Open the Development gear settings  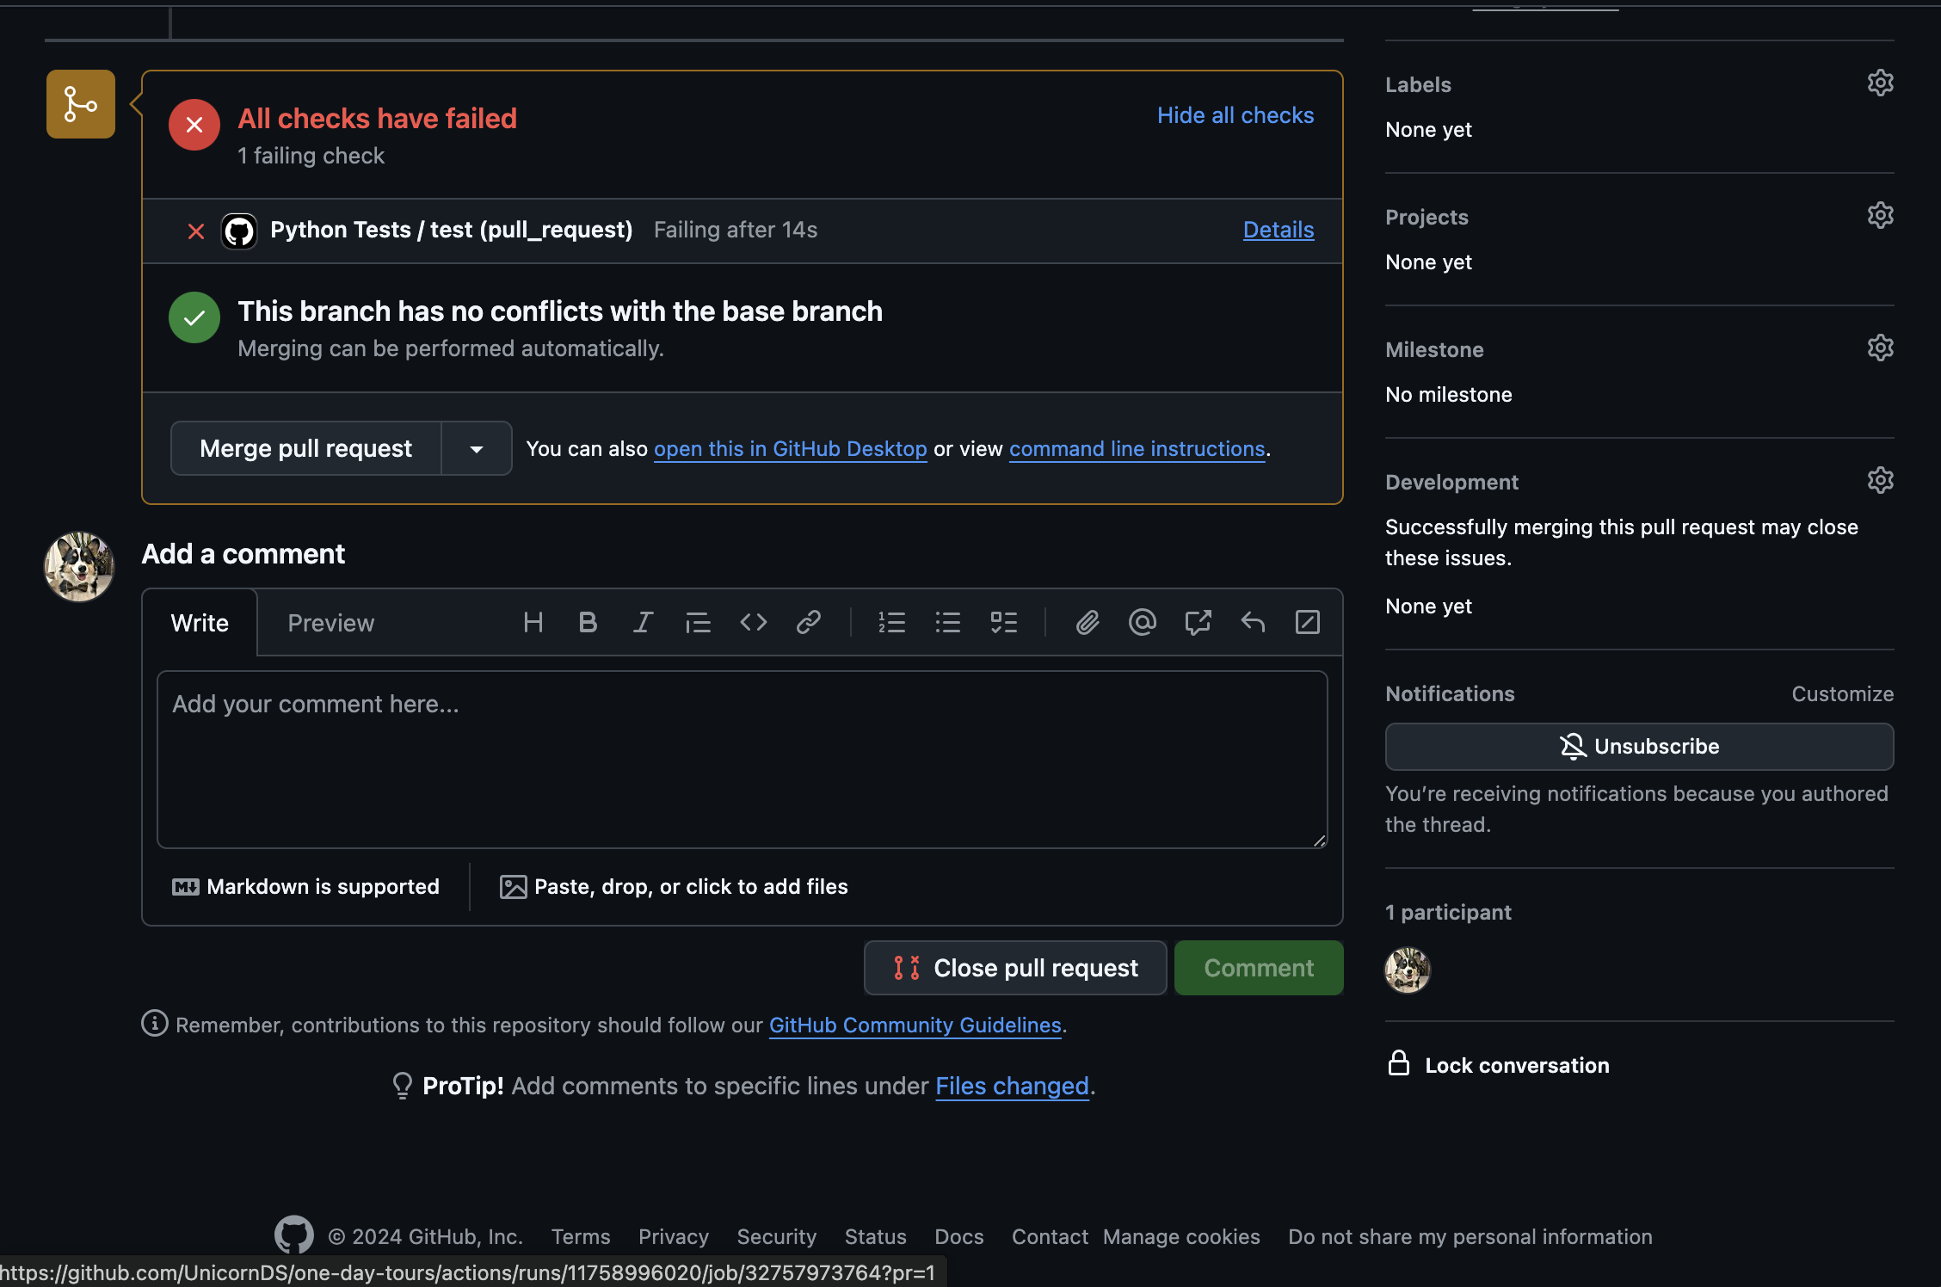pyautogui.click(x=1880, y=480)
